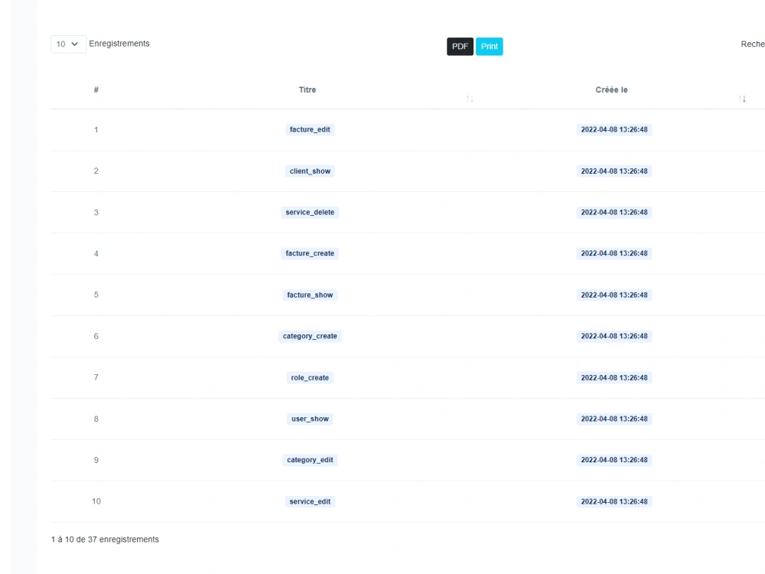Sort by Titre column arrows icon
Viewport: 765px width, 574px height.
click(470, 99)
